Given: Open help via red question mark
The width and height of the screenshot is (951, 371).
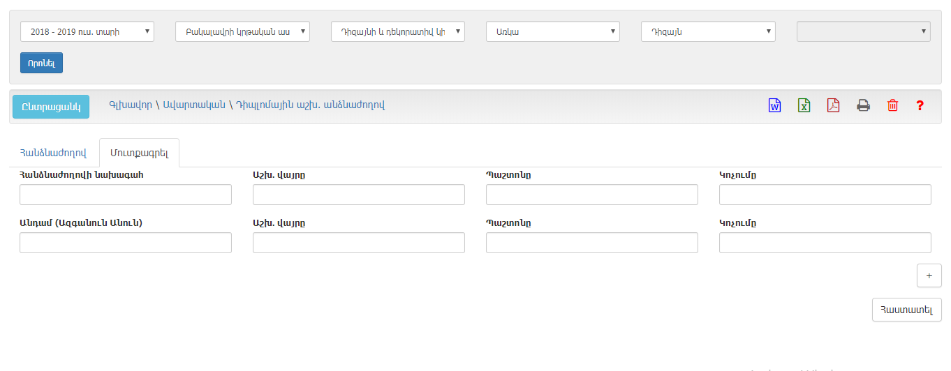Looking at the screenshot, I should (920, 105).
